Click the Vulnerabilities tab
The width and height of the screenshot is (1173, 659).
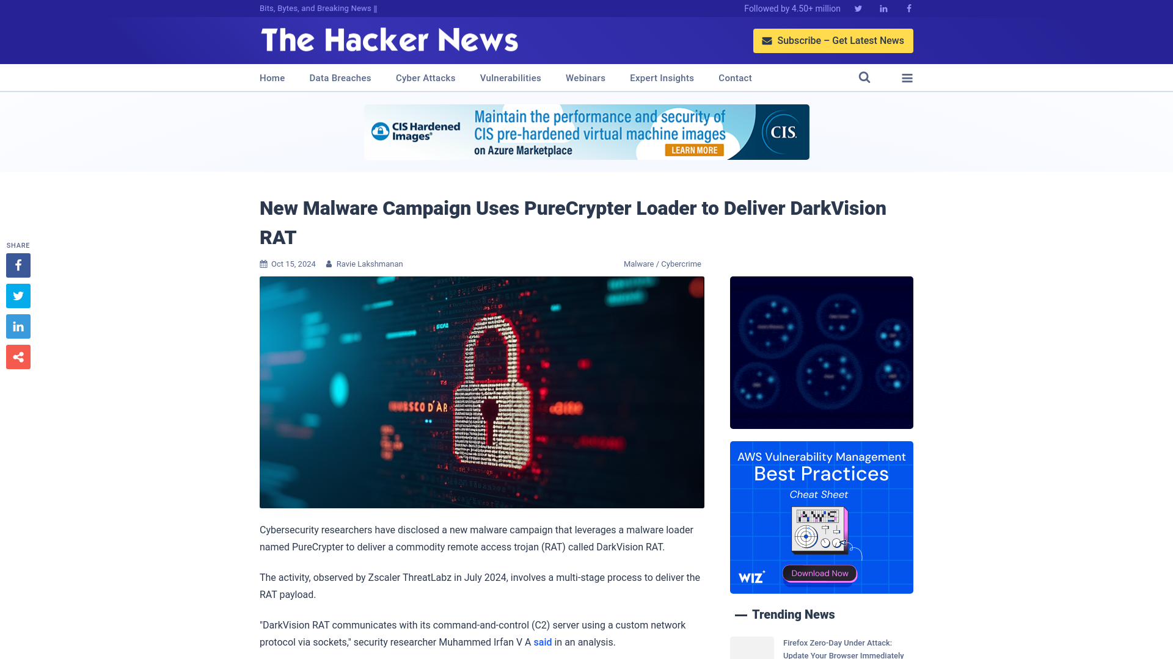coord(510,78)
